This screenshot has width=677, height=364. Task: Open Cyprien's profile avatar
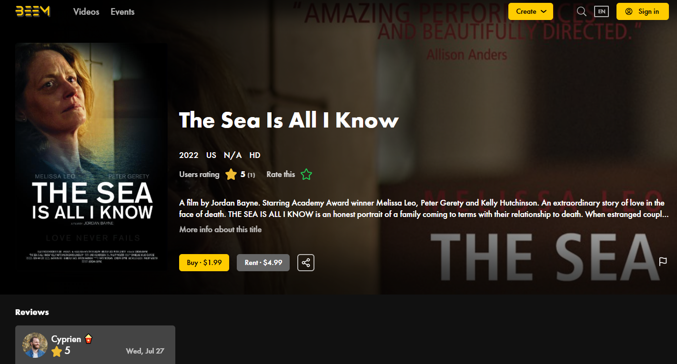[35, 345]
